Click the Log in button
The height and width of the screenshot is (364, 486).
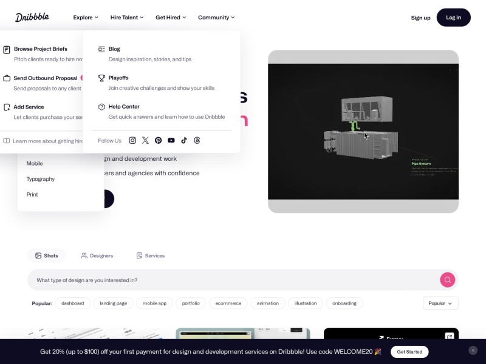pos(453,18)
